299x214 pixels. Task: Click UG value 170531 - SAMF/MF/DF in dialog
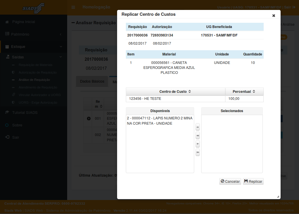pos(219,35)
